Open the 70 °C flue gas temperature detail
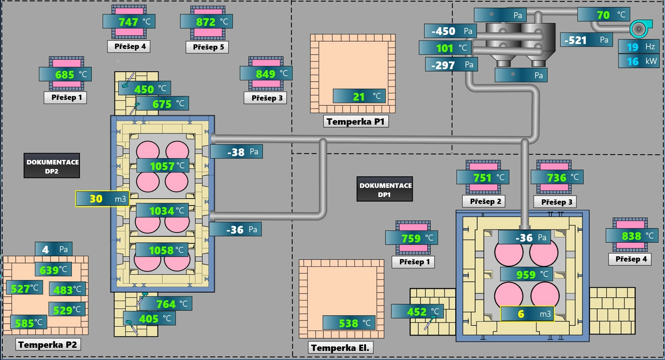 click(x=605, y=15)
